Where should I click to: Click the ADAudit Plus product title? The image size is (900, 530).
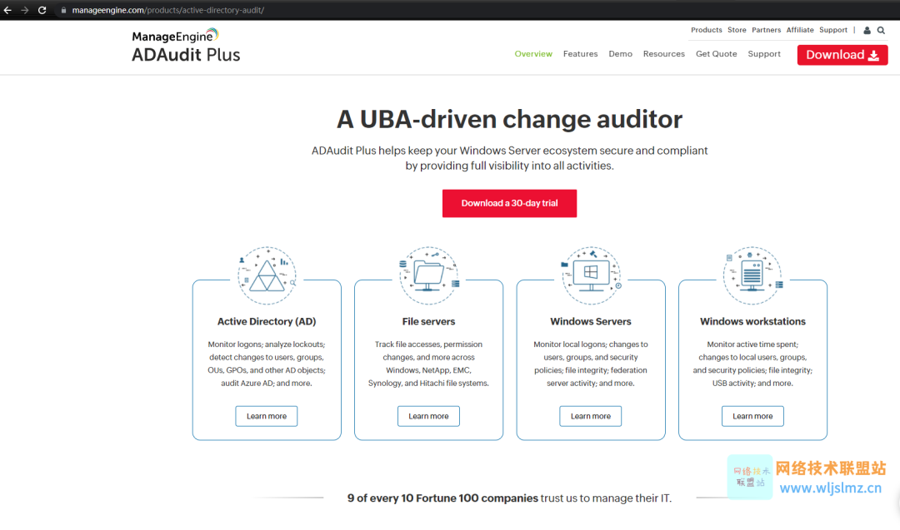pos(186,55)
